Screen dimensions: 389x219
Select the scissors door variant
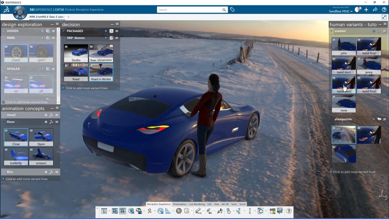pyautogui.click(x=41, y=156)
